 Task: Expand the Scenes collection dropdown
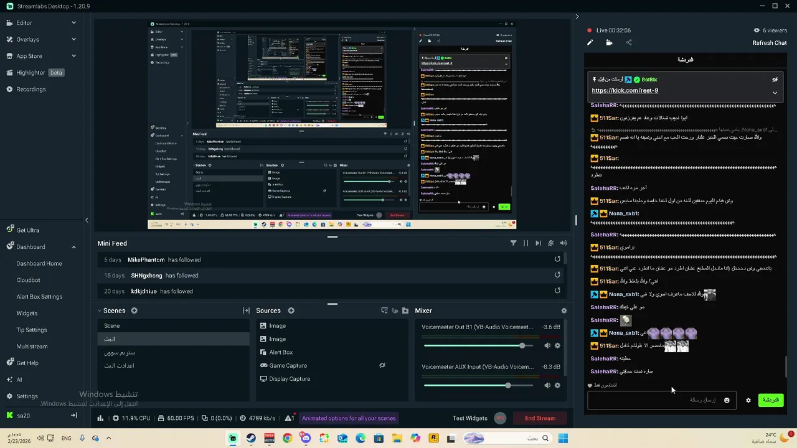pyautogui.click(x=99, y=310)
